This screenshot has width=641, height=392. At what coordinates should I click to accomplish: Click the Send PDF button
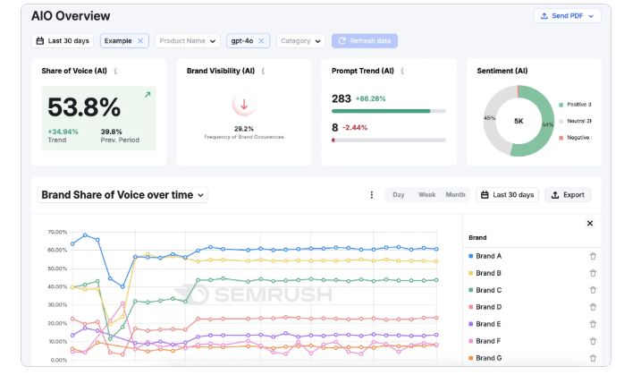point(568,16)
